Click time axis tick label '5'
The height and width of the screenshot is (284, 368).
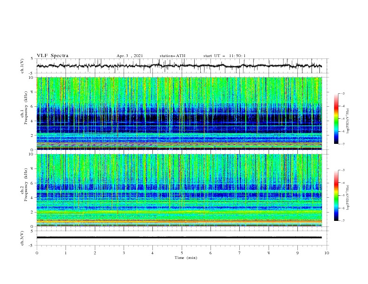point(182,253)
